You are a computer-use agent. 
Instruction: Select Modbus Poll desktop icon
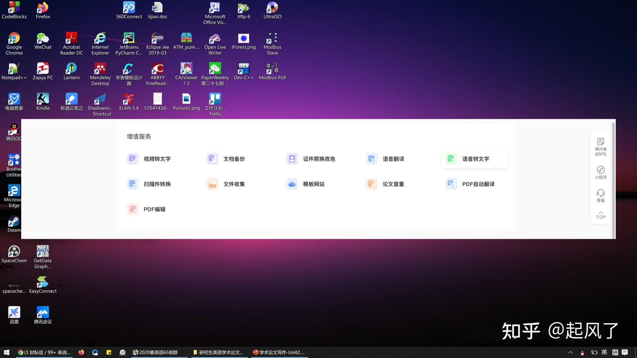[272, 72]
